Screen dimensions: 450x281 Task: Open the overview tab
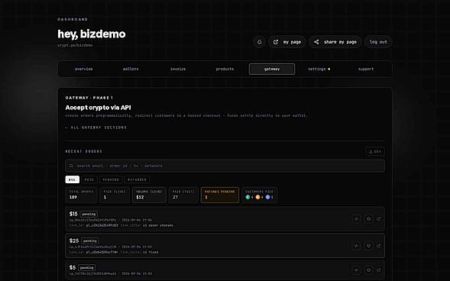click(x=83, y=69)
